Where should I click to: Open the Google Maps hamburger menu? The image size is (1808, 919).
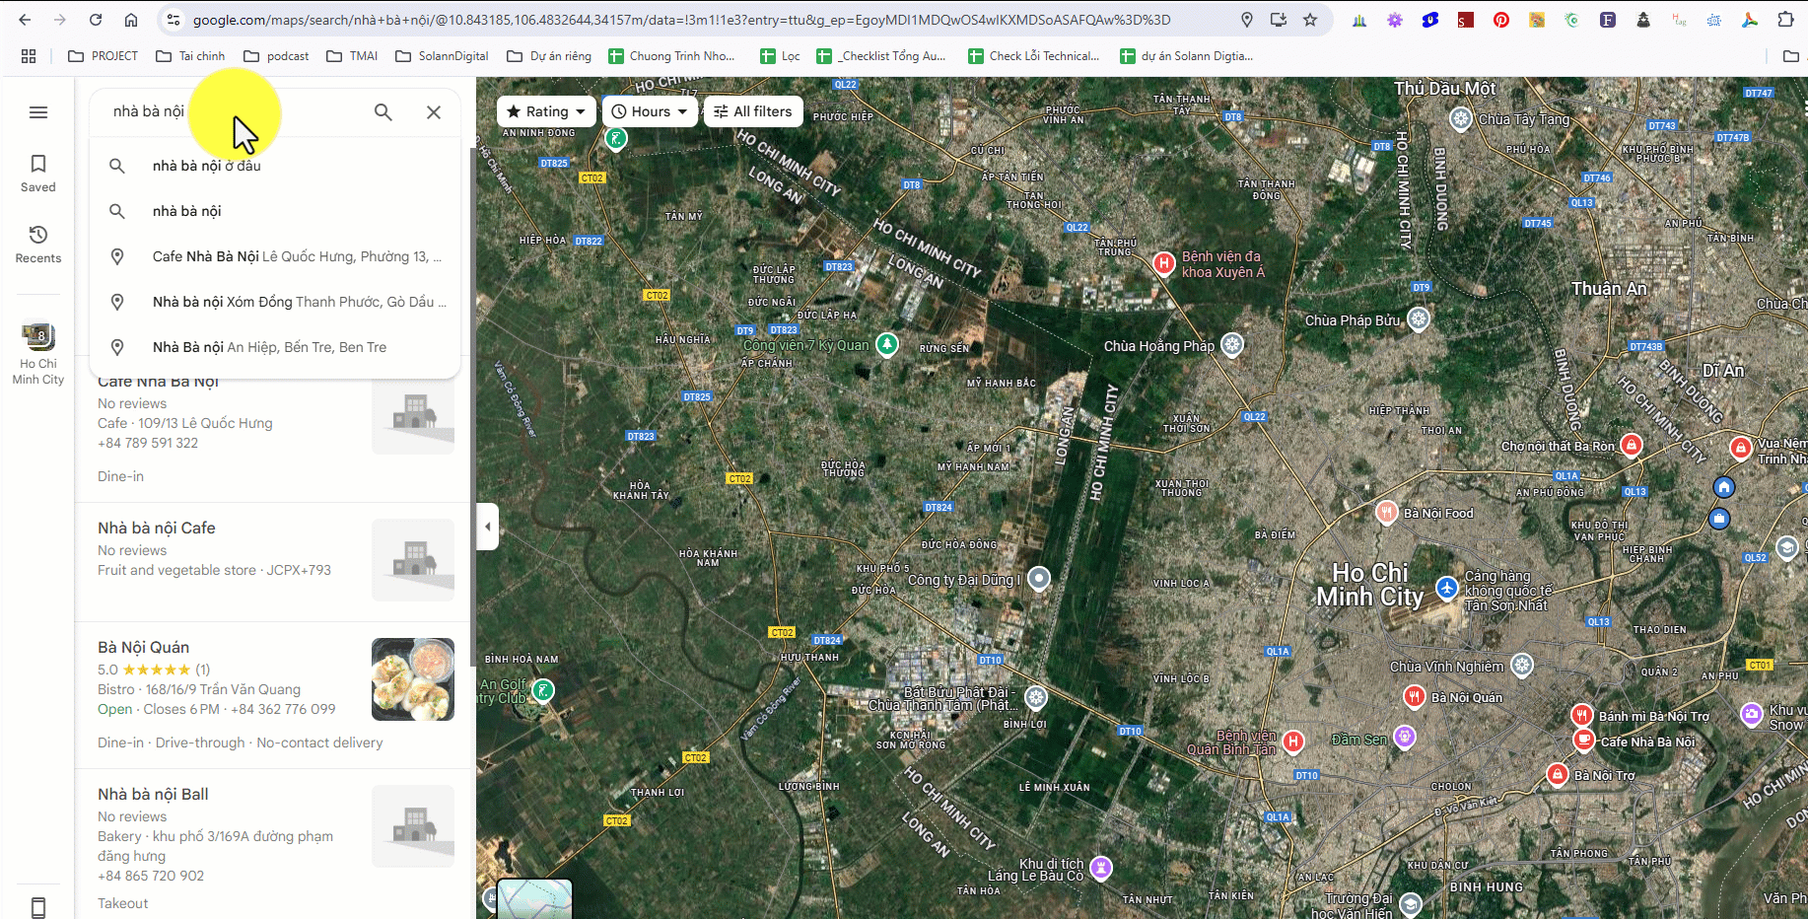click(38, 112)
